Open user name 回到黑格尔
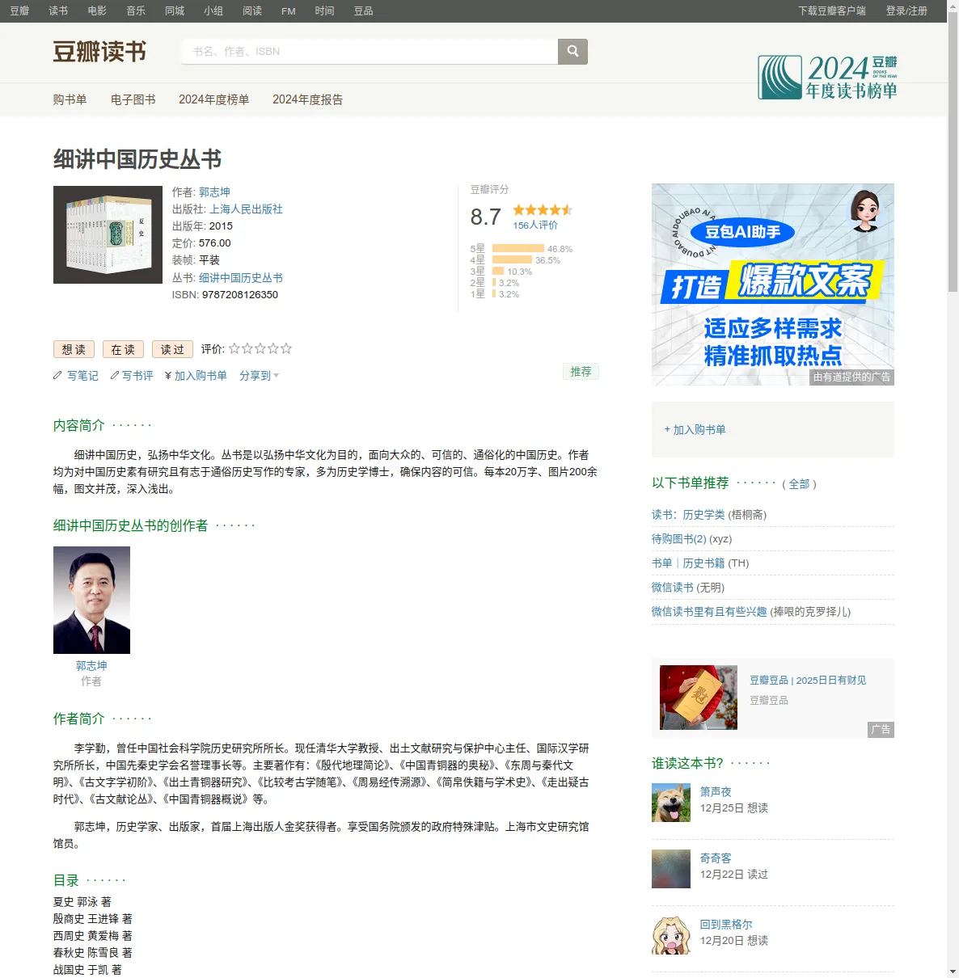The height and width of the screenshot is (978, 959). click(x=726, y=925)
